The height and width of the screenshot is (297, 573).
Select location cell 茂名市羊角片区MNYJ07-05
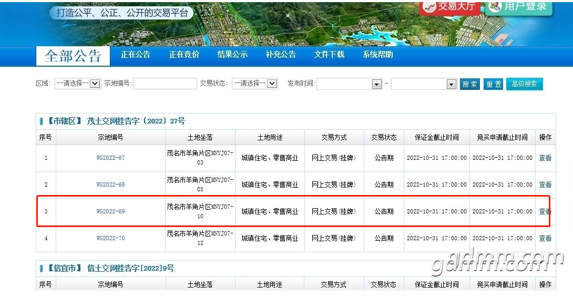pos(200,185)
